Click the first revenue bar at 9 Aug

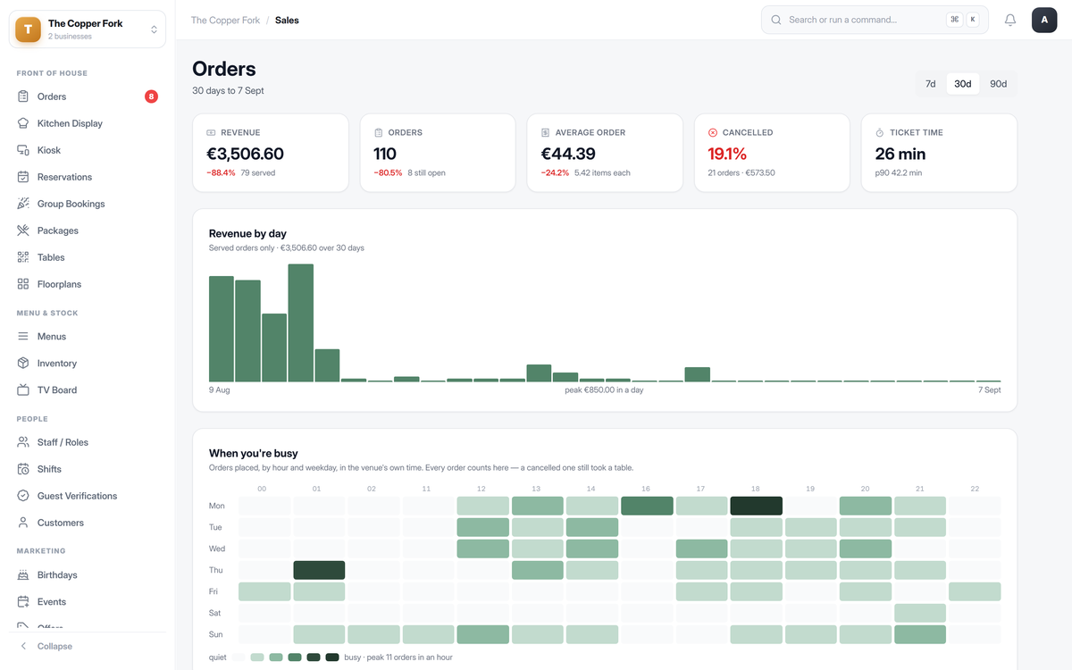coord(222,329)
